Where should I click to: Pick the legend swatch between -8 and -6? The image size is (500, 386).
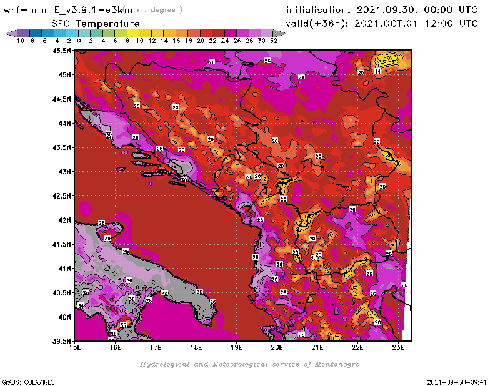coord(36,33)
